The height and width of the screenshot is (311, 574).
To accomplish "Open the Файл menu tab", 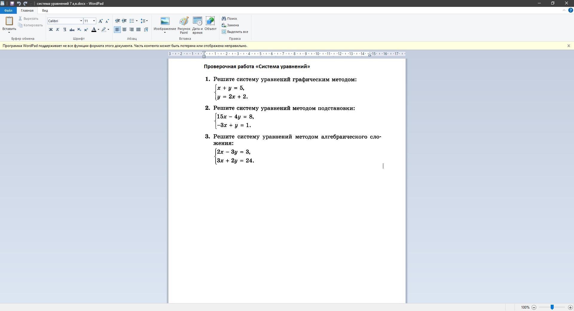I will tap(8, 10).
